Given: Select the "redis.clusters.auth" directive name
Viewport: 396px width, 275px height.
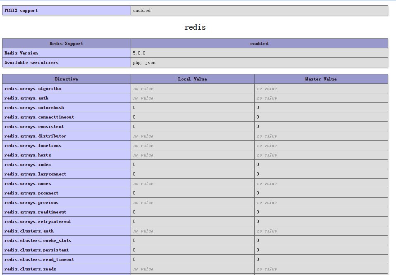Looking at the screenshot, I should pyautogui.click(x=29, y=231).
